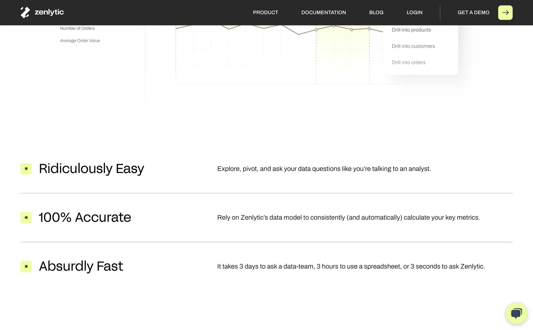Toggle the Average Order Value metric
The width and height of the screenshot is (533, 330).
click(80, 40)
